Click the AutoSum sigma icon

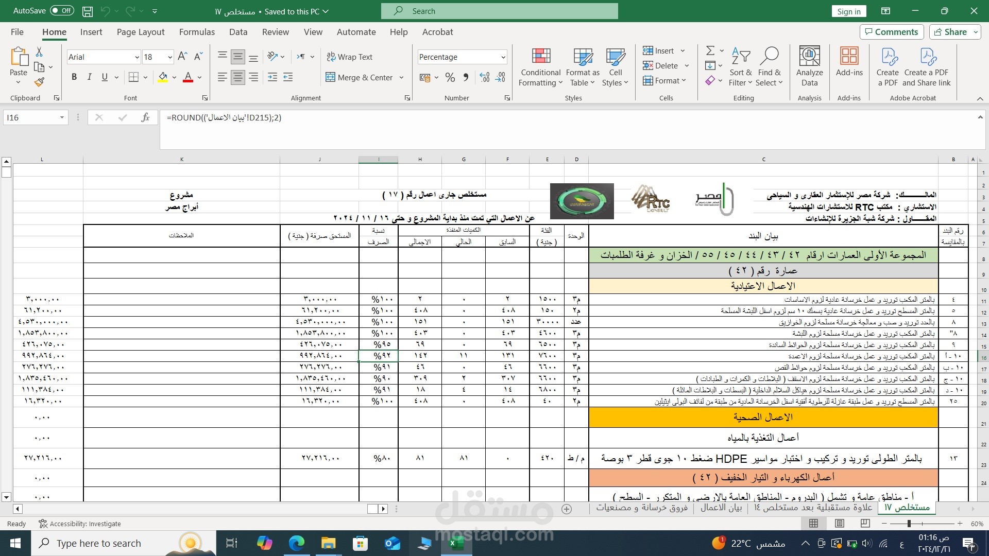(710, 50)
